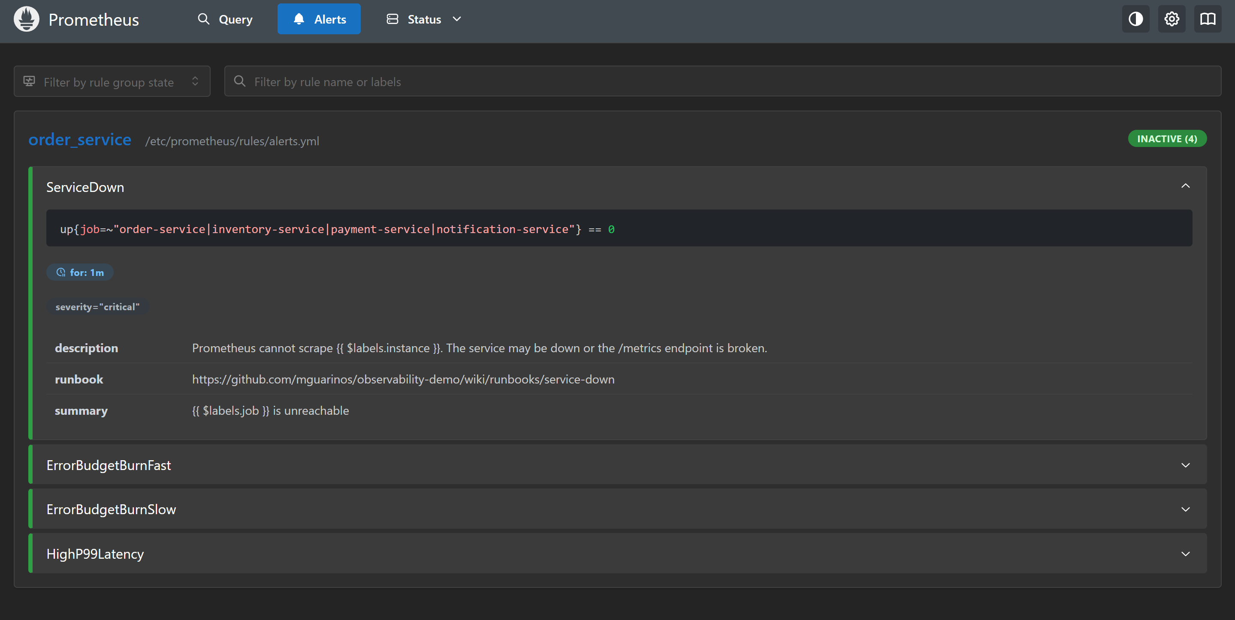The width and height of the screenshot is (1235, 620).
Task: Switch to the Alerts page
Action: 319,19
